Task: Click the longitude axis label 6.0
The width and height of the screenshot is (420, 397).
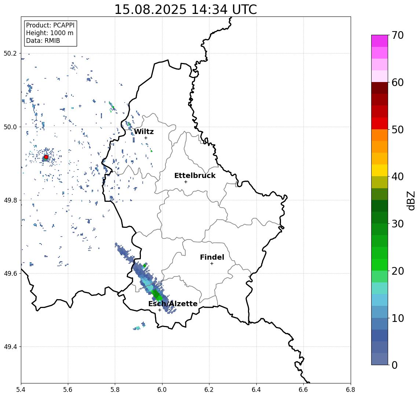Action: tap(162, 390)
